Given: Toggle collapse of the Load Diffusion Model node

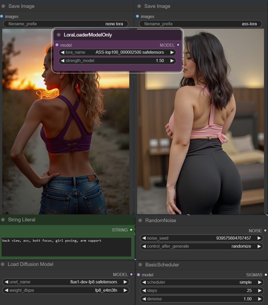Looking at the screenshot, I should [3, 264].
